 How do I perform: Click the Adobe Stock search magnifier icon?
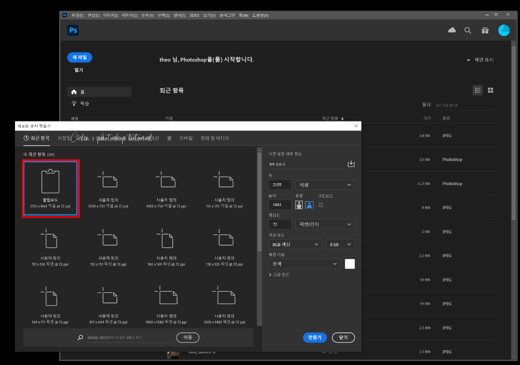(x=80, y=338)
